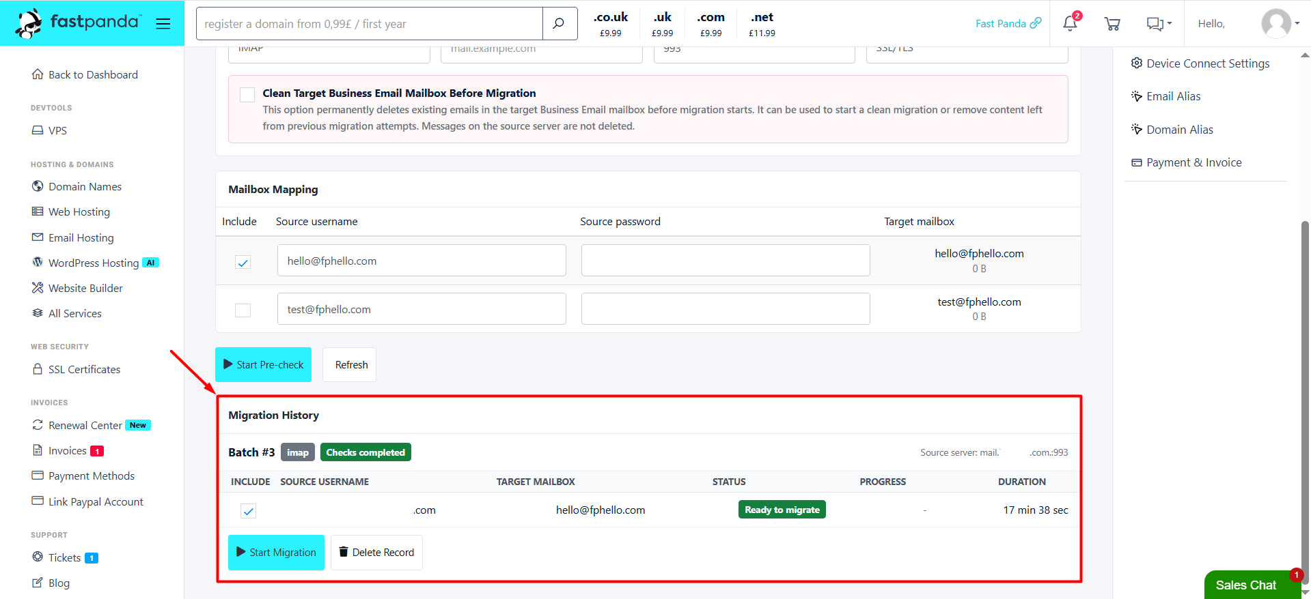Open Payment Methods page

pos(83,476)
